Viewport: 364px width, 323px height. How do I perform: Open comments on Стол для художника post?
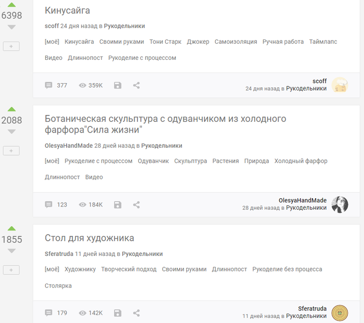tap(56, 313)
